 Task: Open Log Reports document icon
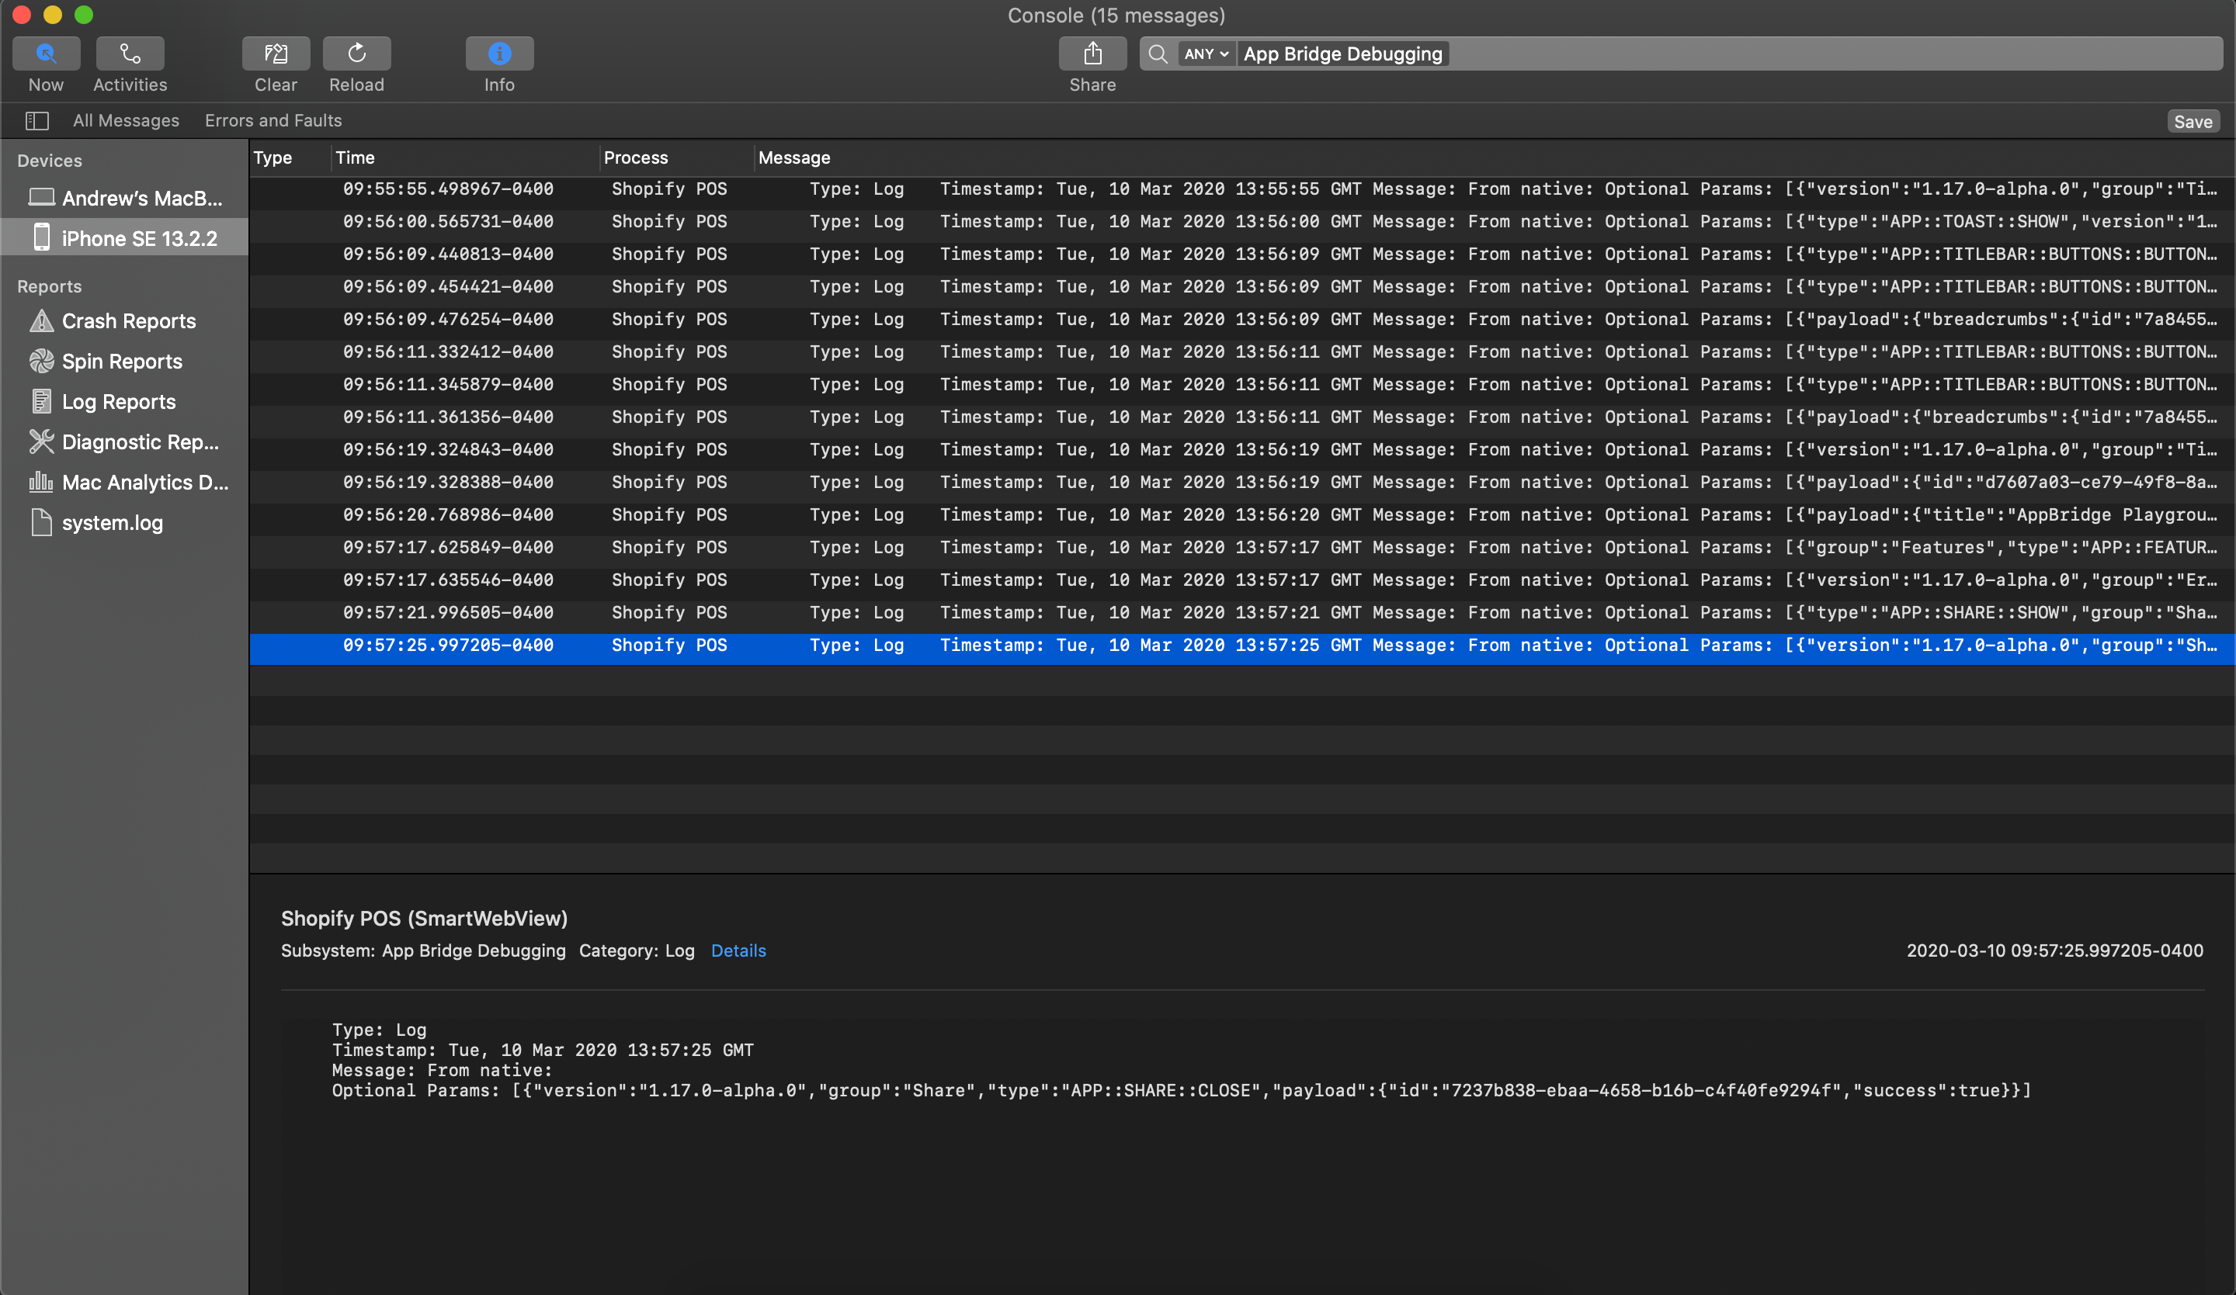(41, 401)
